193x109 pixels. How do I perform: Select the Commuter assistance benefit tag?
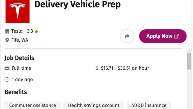(x=33, y=105)
